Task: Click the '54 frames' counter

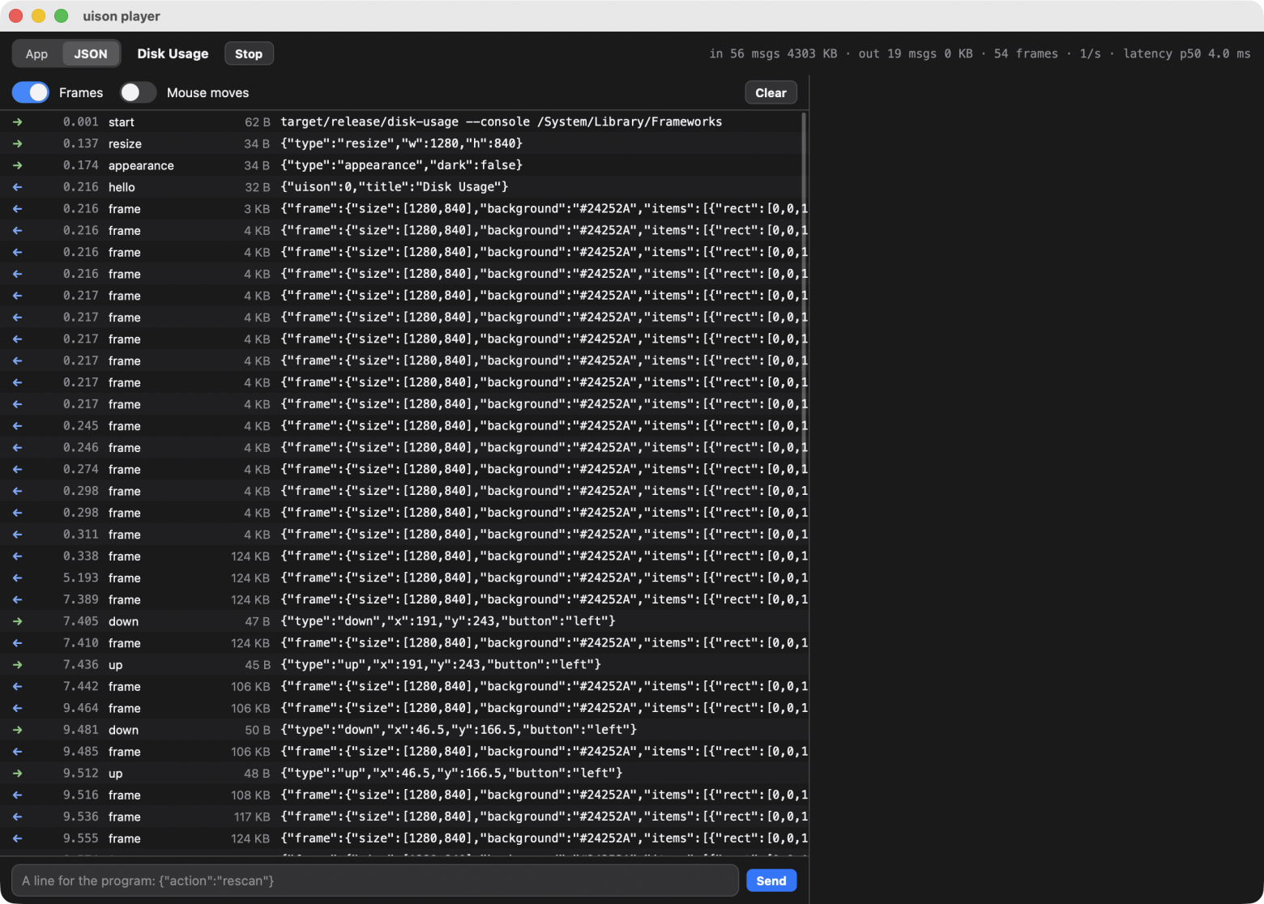Action: (x=1026, y=53)
